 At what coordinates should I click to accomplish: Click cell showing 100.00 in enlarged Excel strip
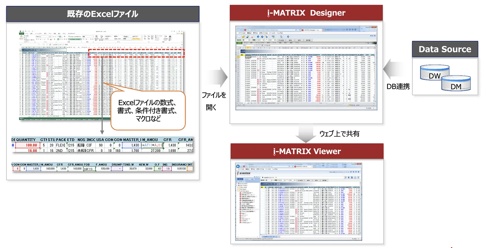pyautogui.click(x=28, y=145)
